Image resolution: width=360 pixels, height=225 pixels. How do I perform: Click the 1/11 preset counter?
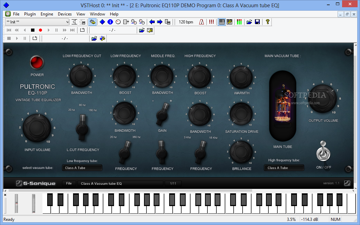[x=173, y=183]
